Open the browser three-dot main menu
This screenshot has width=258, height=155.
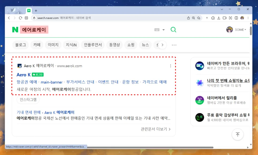point(248,18)
